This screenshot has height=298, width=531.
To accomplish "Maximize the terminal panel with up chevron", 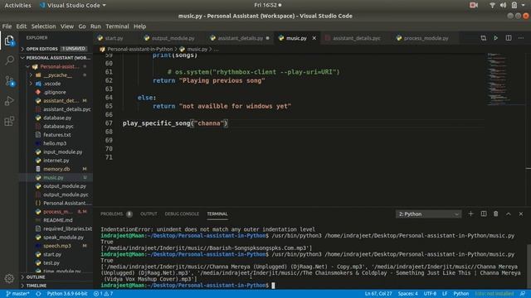I will (x=509, y=214).
